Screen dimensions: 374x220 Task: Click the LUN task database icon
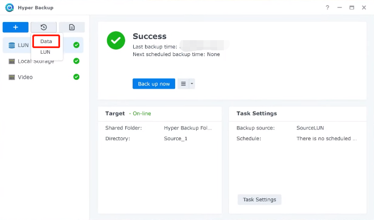click(x=11, y=45)
